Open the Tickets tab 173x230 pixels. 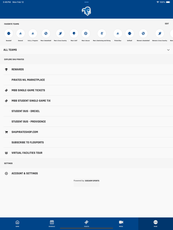coord(86,223)
